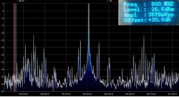Screen dimensions: 179x97
Task: Select the 799,500 M frequency axis label
Action: 45,94
